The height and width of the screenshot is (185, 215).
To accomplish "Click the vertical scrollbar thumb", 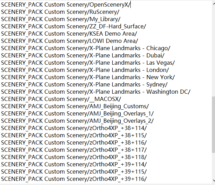I will [x=213, y=124].
